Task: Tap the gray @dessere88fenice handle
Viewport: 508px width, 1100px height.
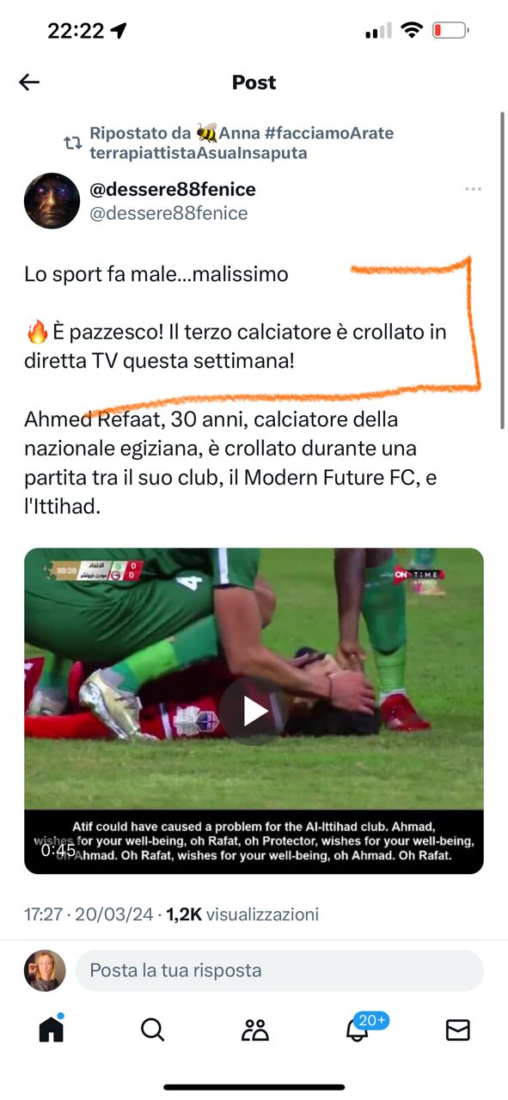Action: pyautogui.click(x=168, y=213)
